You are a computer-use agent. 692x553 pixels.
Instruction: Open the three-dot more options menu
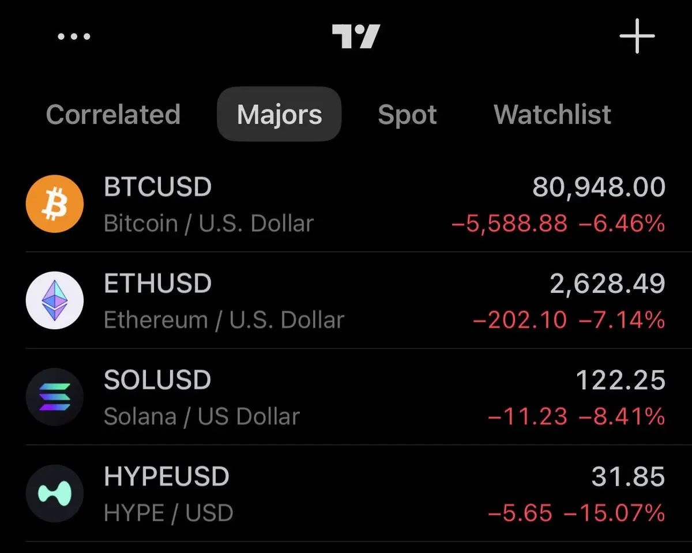tap(74, 37)
